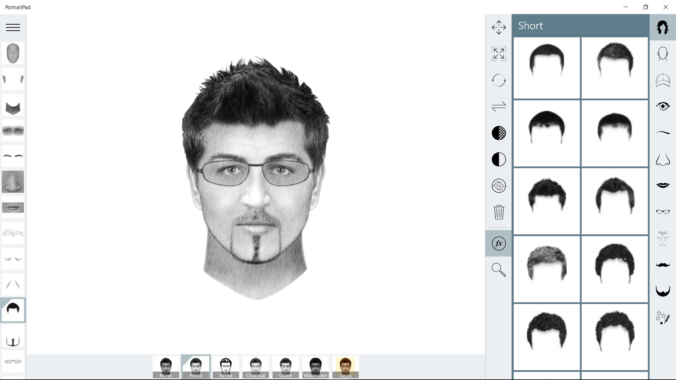Apply the Sepia effect
The image size is (676, 380).
345,367
